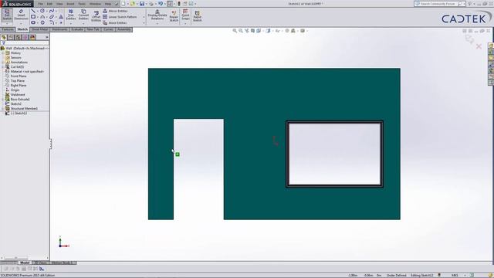Click Linear Sketch Pattern
This screenshot has height=278, width=494.
point(120,17)
